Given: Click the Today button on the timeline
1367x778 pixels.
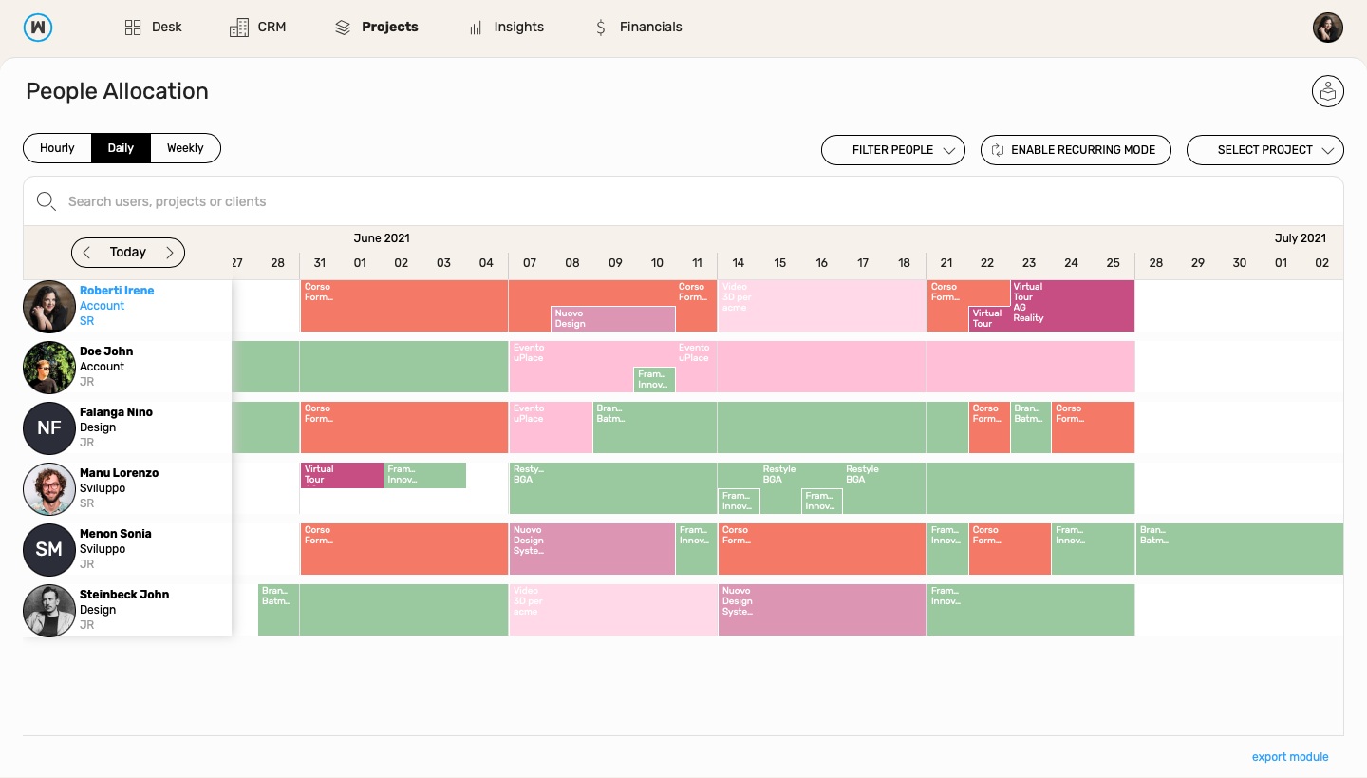Looking at the screenshot, I should pos(128,253).
